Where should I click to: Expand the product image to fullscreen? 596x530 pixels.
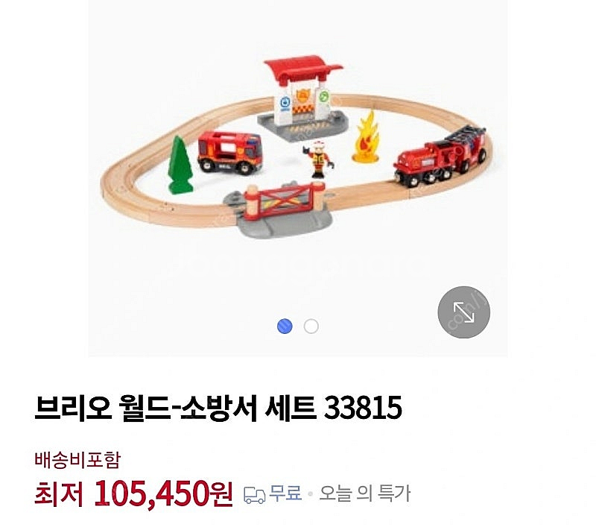(x=463, y=312)
